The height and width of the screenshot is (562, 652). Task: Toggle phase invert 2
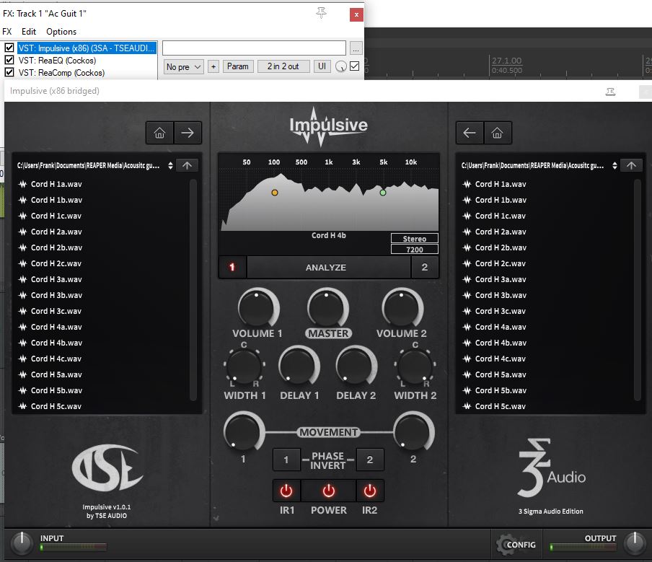[x=370, y=460]
